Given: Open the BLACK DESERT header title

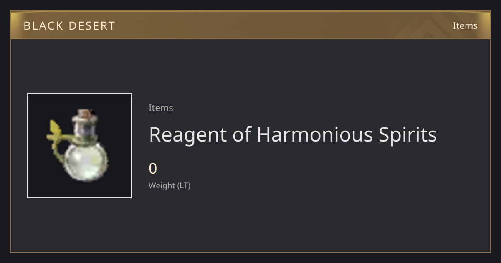Looking at the screenshot, I should (x=69, y=26).
